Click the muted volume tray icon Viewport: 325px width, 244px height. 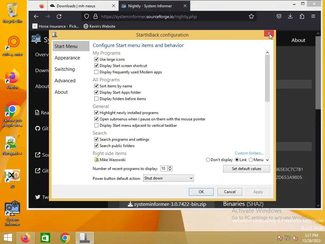[295, 238]
